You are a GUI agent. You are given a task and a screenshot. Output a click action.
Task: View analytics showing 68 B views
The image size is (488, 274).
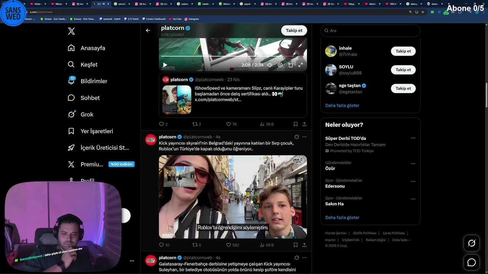pyautogui.click(x=267, y=245)
